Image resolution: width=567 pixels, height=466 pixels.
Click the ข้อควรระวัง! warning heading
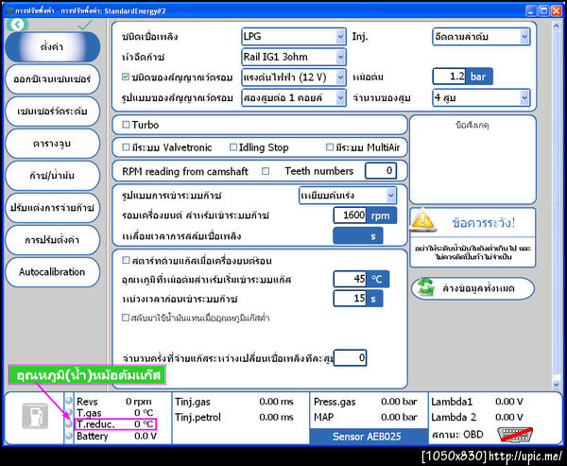484,223
